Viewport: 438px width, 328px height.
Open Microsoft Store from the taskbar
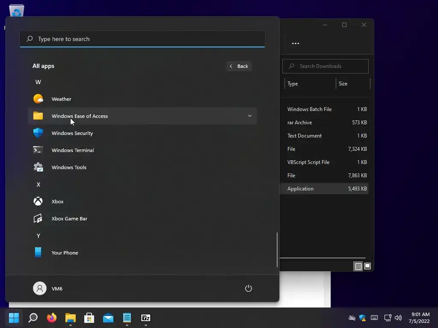point(89,318)
